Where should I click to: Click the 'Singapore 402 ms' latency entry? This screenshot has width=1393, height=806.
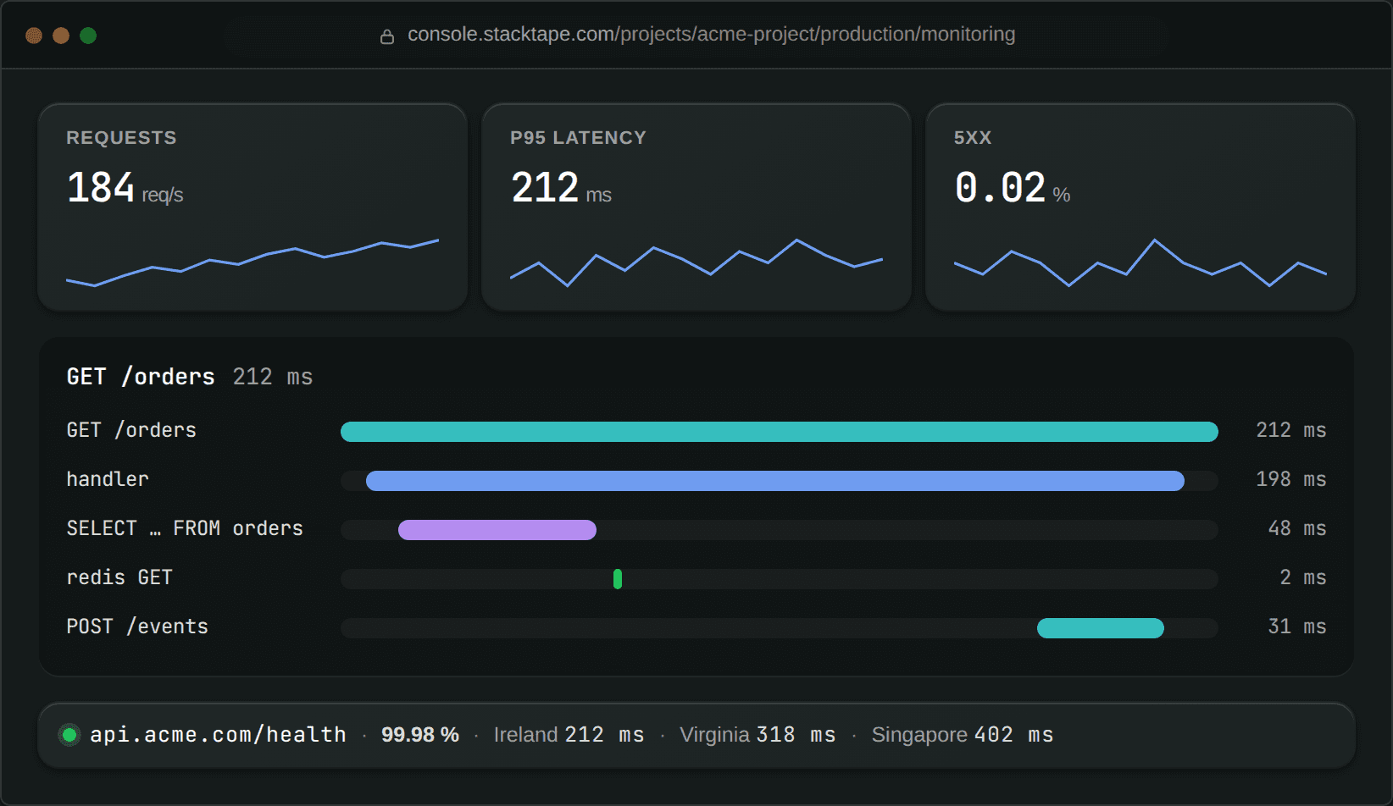[963, 735]
